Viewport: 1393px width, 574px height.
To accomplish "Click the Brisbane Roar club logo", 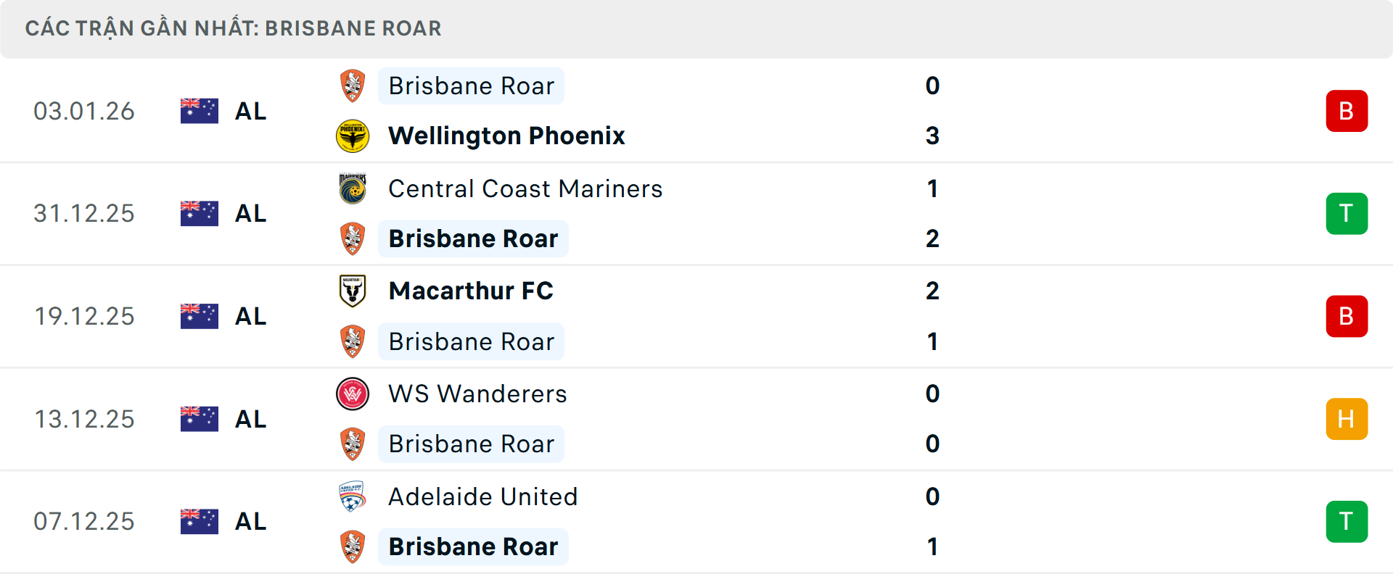I will point(353,85).
